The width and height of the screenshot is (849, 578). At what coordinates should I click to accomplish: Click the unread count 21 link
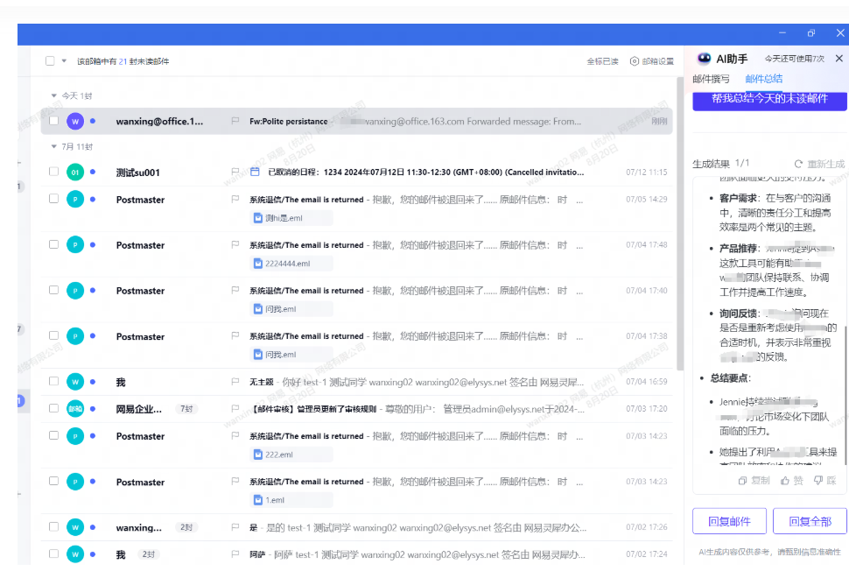(123, 61)
